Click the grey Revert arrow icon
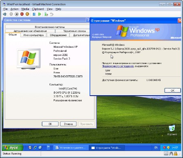Viewport: 183px width, 158px height. click(x=52, y=14)
